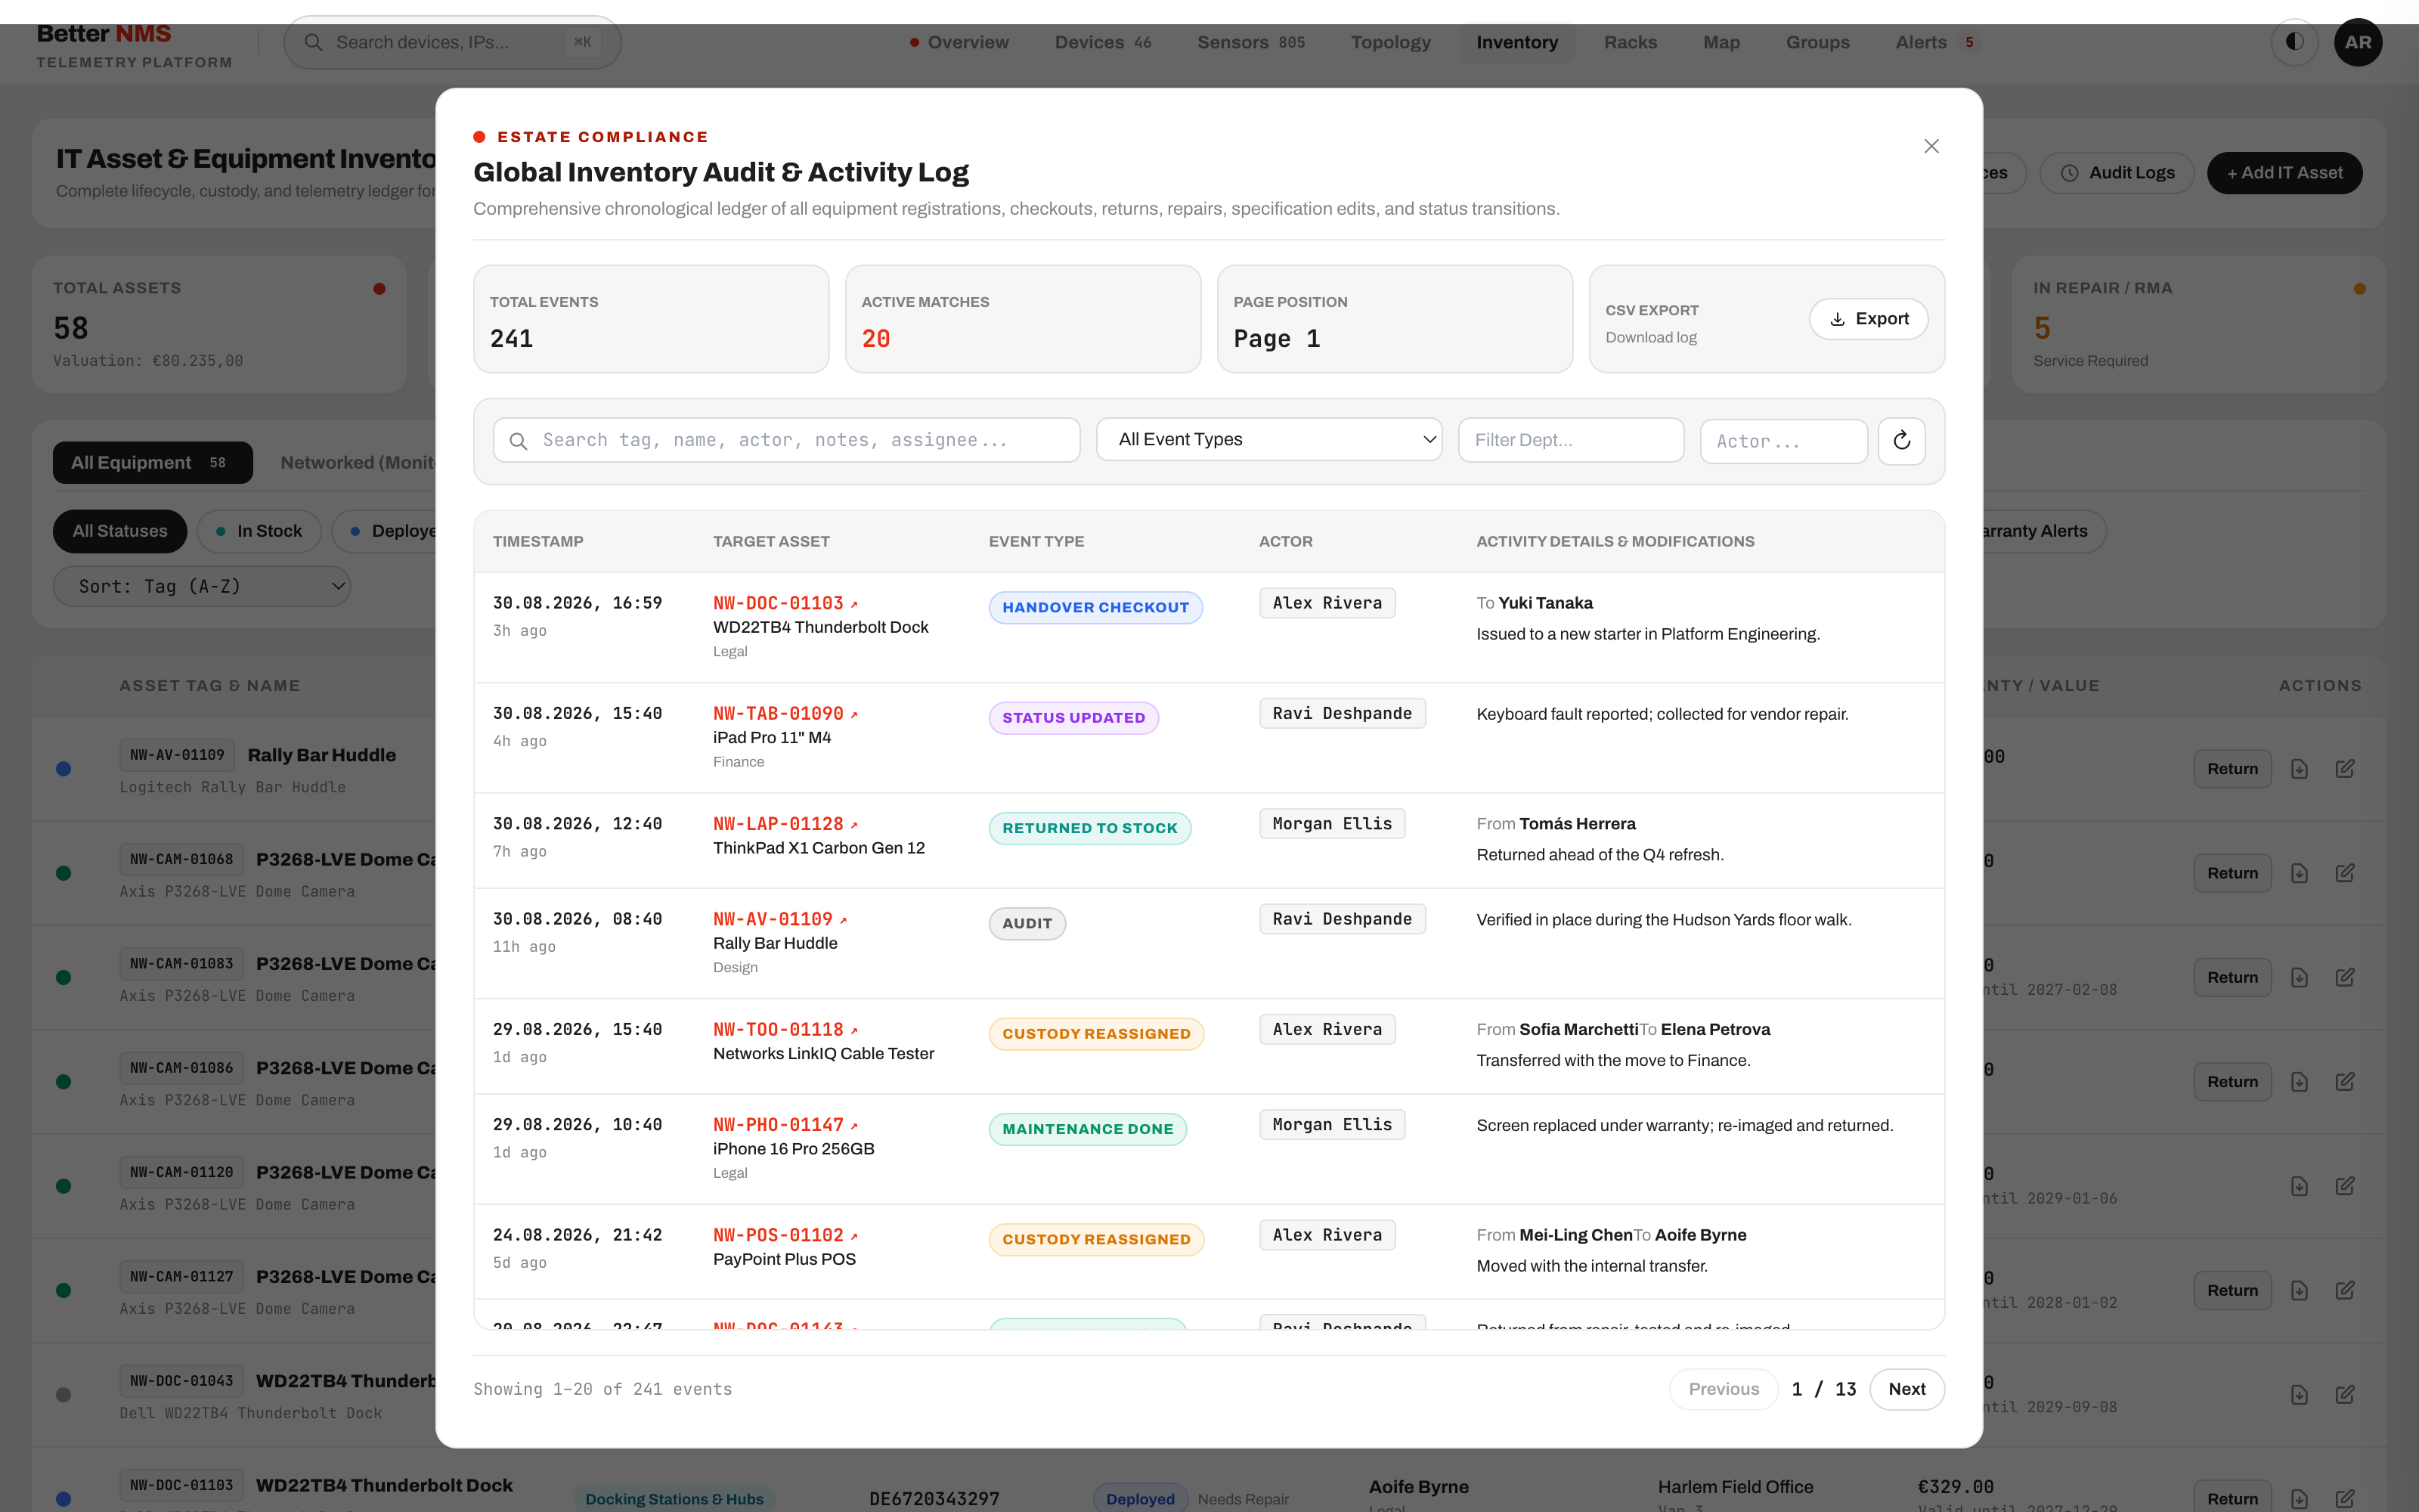The image size is (2419, 1512).
Task: Open the NW-DOC-01103 asset link
Action: point(778,604)
